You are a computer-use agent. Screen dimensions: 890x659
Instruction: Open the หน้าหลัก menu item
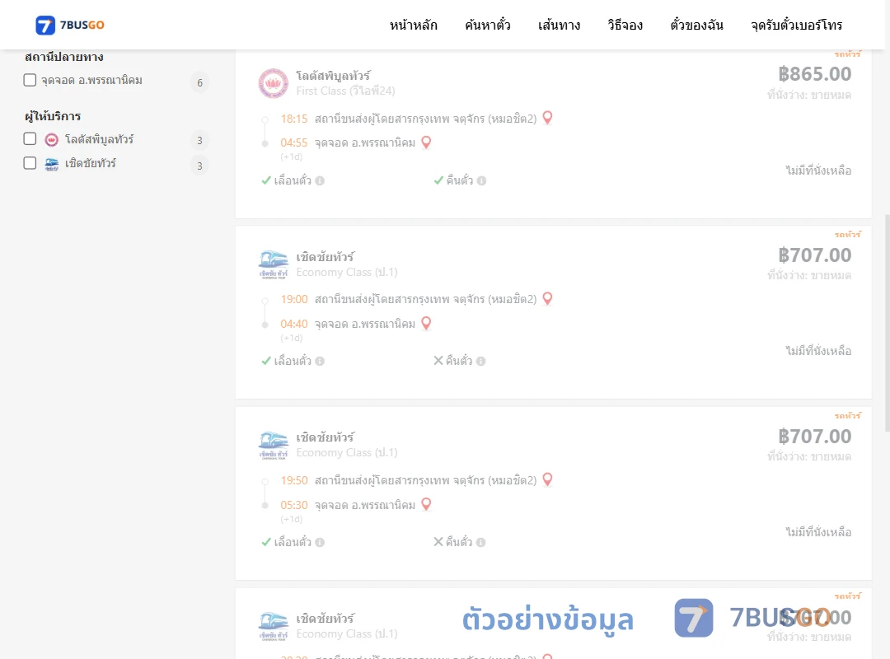[413, 25]
